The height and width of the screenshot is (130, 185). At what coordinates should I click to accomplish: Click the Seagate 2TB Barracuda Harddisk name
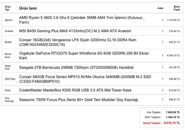pos(76,68)
